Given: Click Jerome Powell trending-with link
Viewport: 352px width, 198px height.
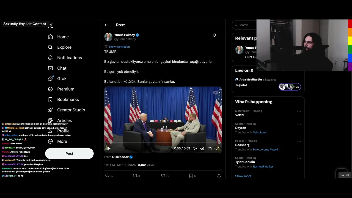Looking at the screenshot, I should [x=269, y=150].
